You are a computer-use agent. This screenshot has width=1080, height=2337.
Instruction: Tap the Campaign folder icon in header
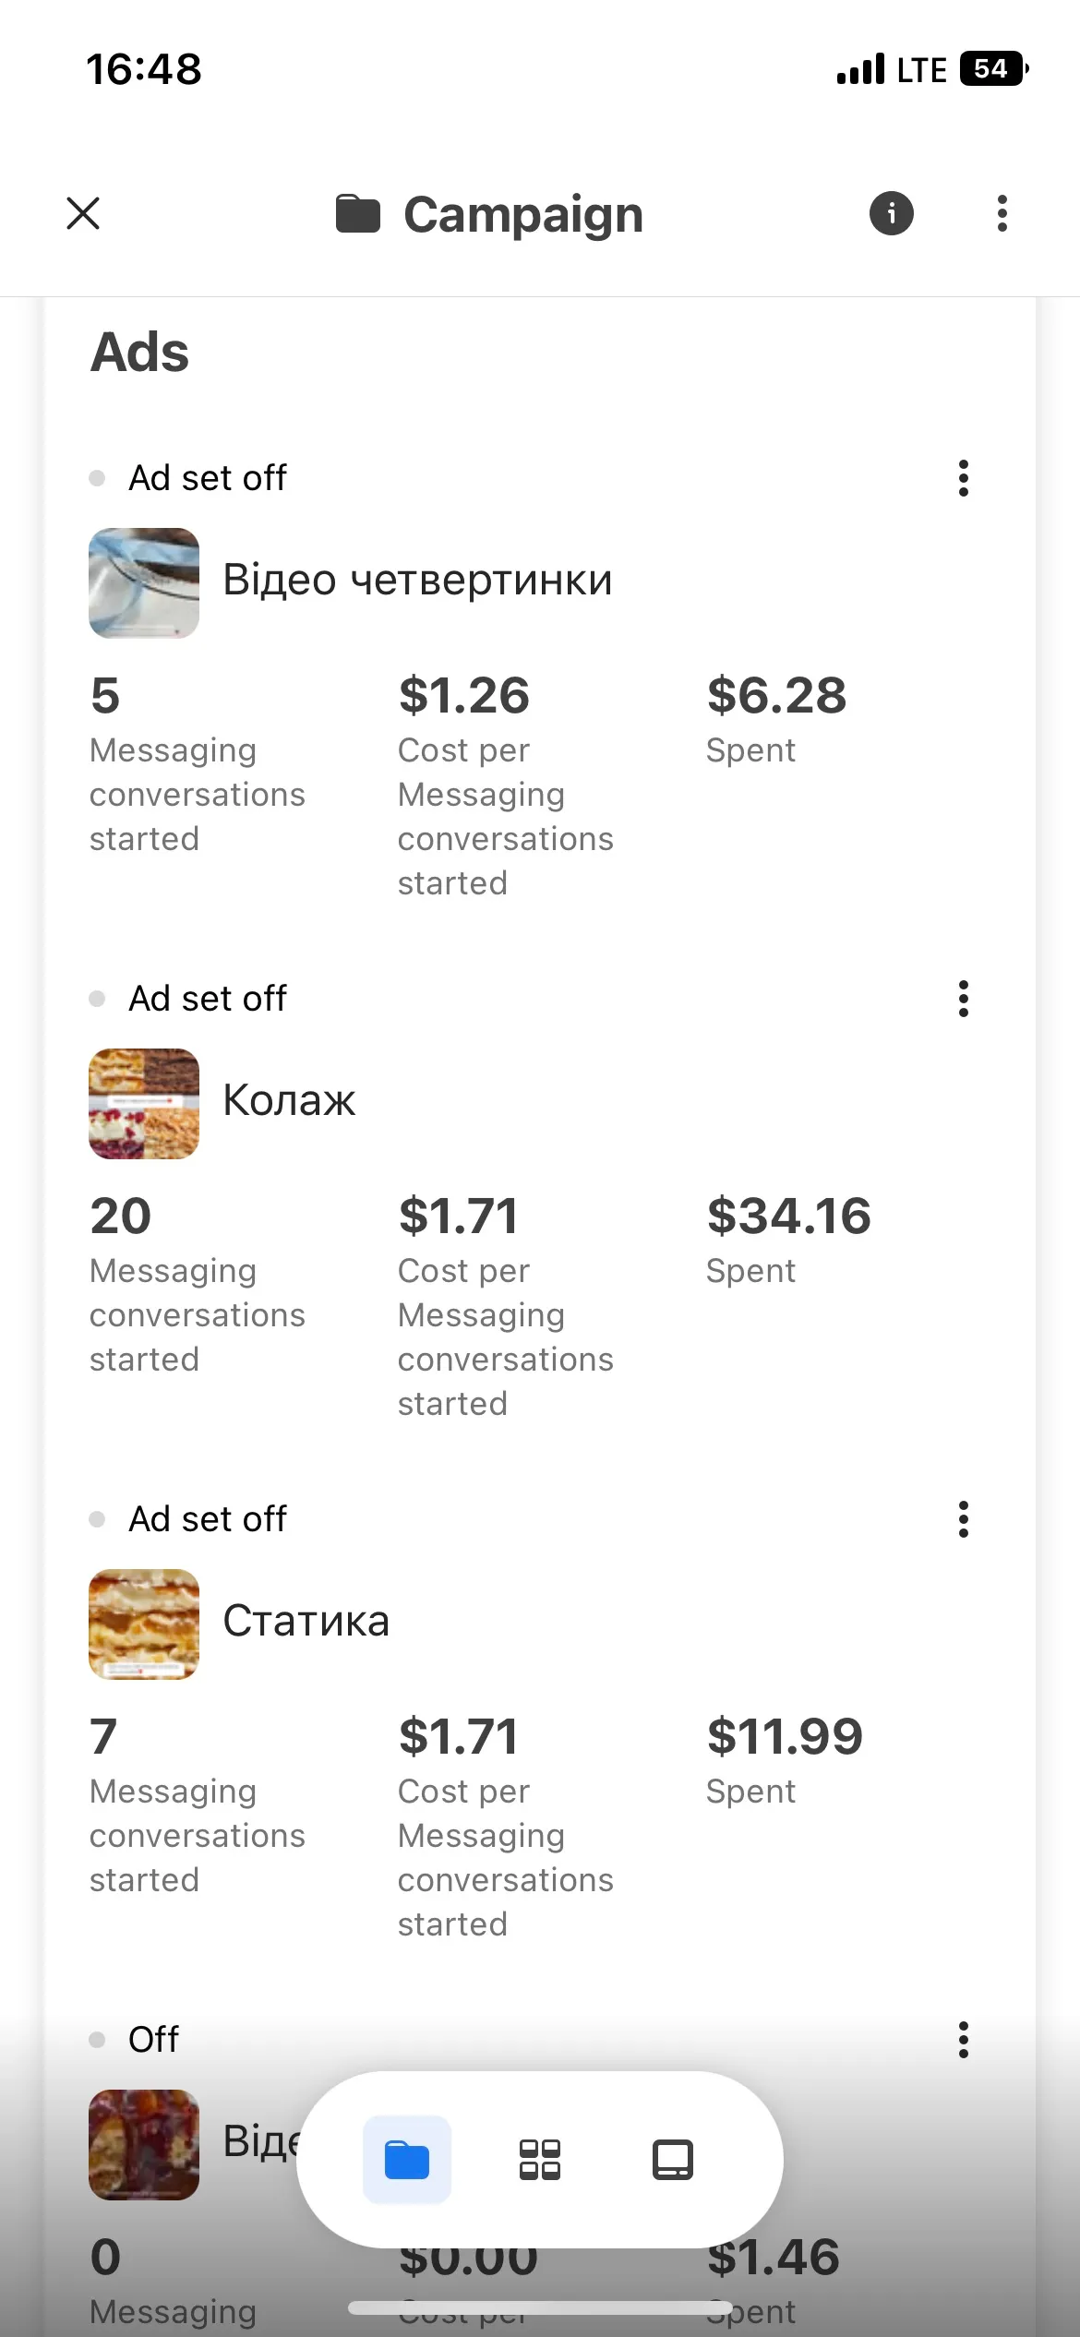click(x=358, y=214)
